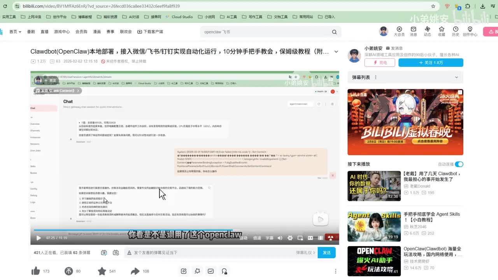
Task: Open the 漫画 menu item
Action: click(x=97, y=31)
